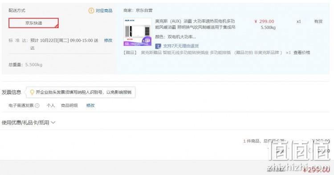Viewport: 334px width, 175px height.
Task: Click the 总重量 5.500kg text
Action: [25, 65]
